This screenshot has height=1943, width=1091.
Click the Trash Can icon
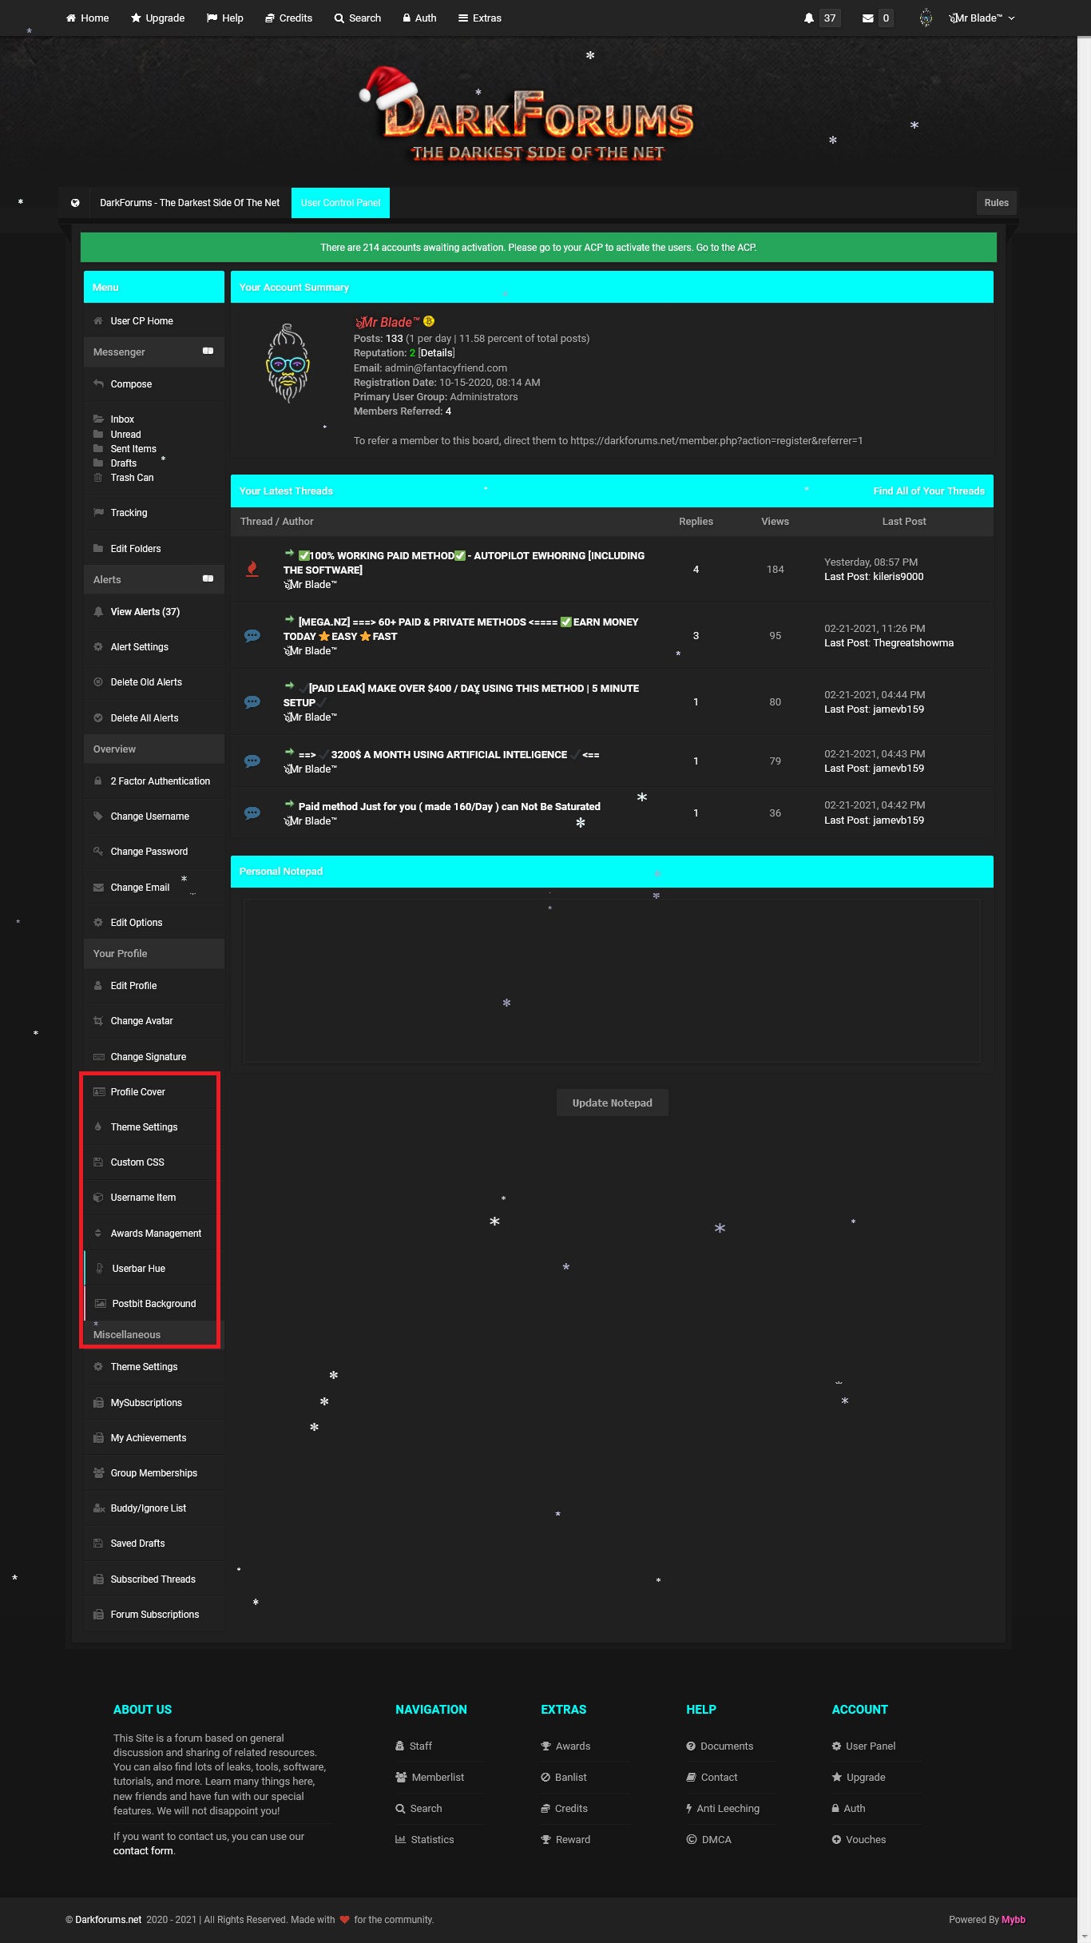tap(98, 478)
